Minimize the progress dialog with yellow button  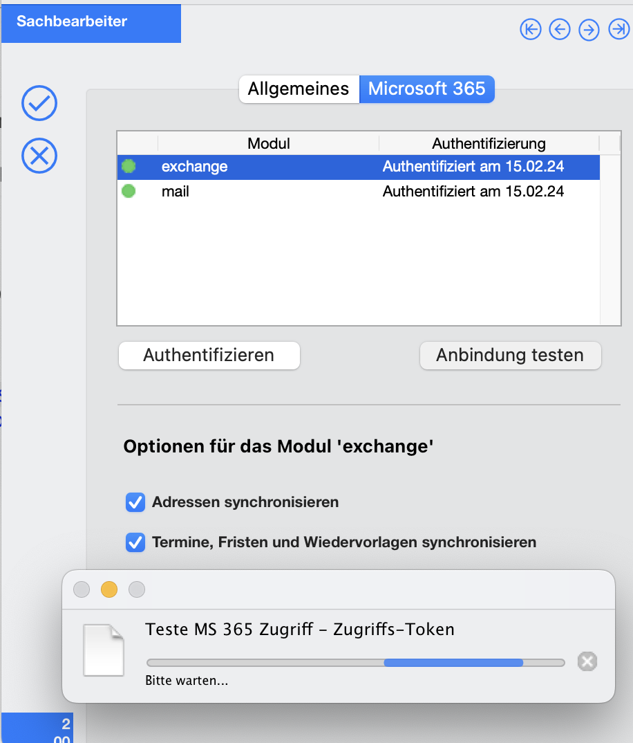coord(109,589)
